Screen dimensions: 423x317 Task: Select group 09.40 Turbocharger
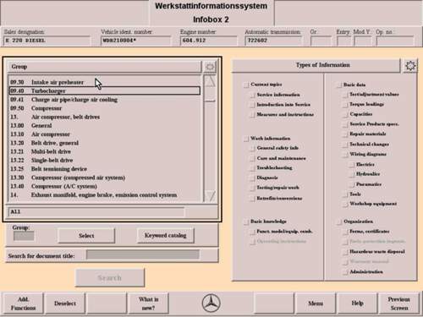click(105, 90)
